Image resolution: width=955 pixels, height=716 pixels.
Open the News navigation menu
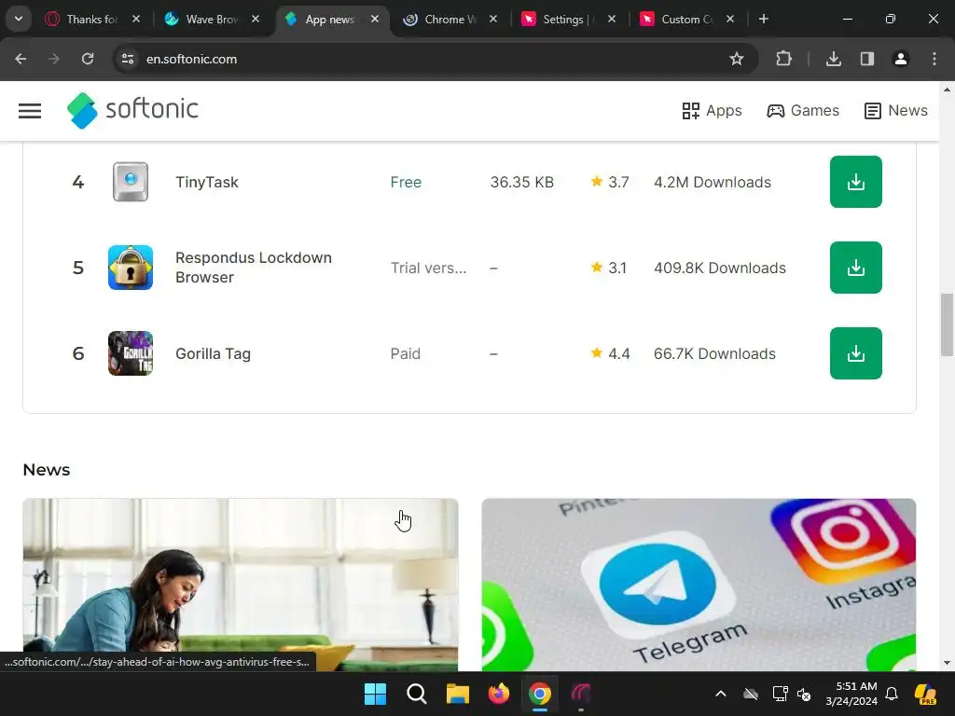(x=896, y=111)
